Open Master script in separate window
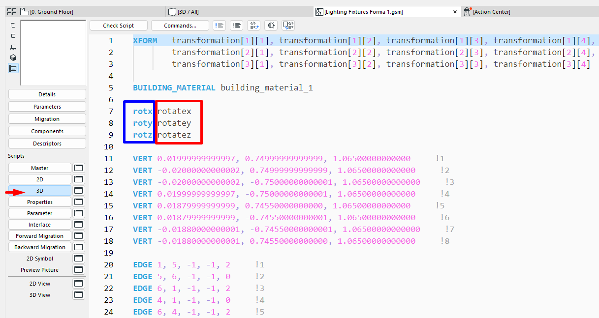Viewport: 599px width, 318px height. 78,168
